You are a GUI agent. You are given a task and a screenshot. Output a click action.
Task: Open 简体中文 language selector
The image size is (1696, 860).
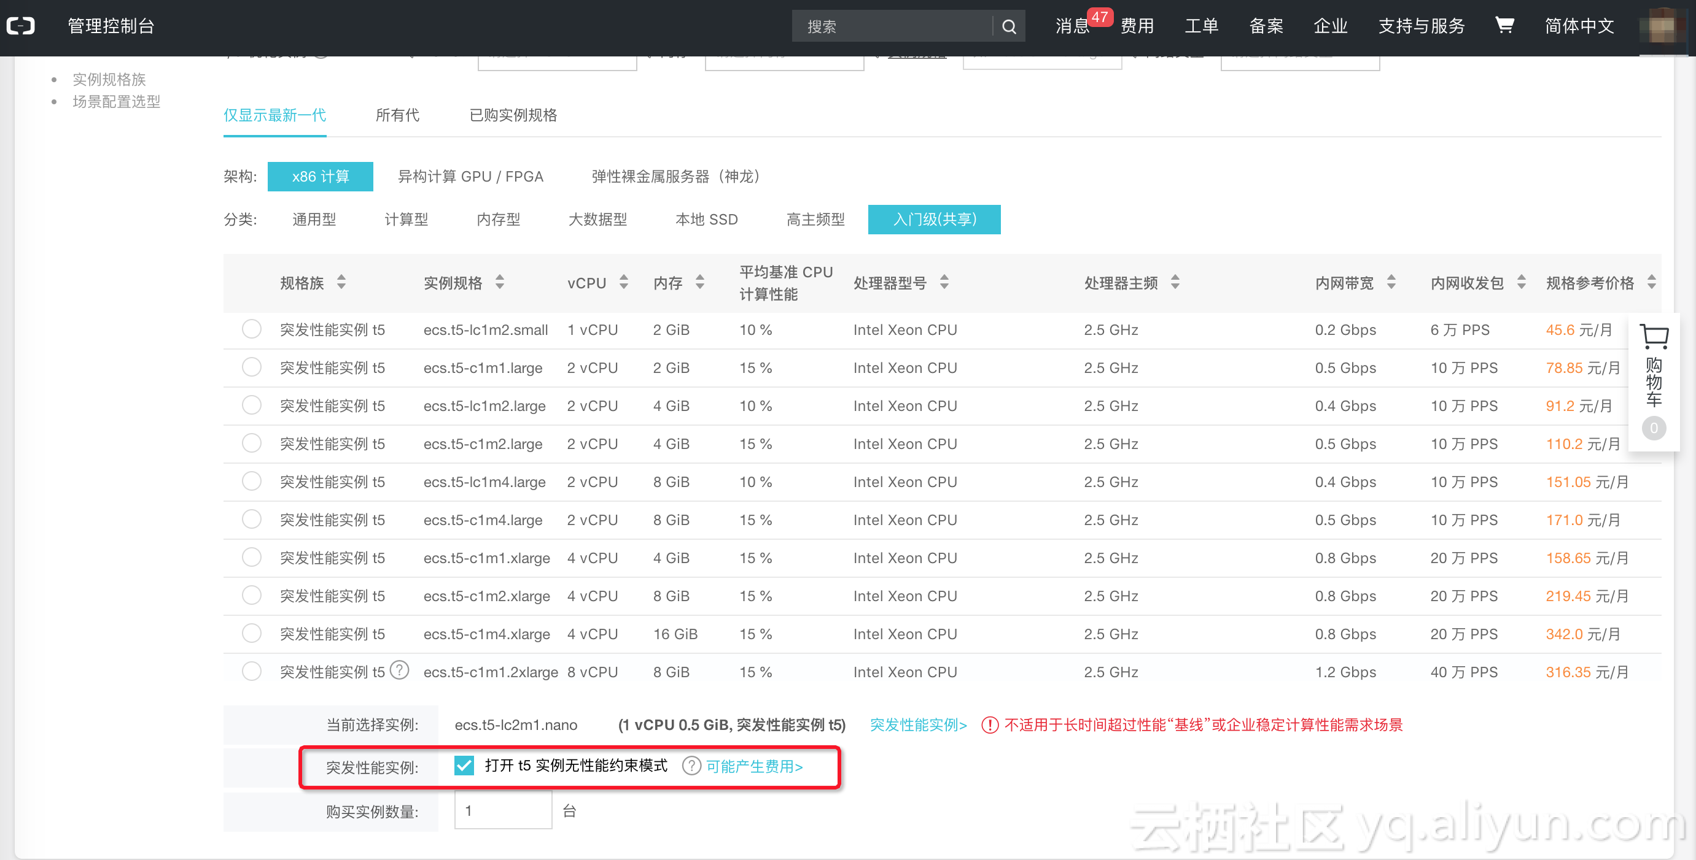1579,26
